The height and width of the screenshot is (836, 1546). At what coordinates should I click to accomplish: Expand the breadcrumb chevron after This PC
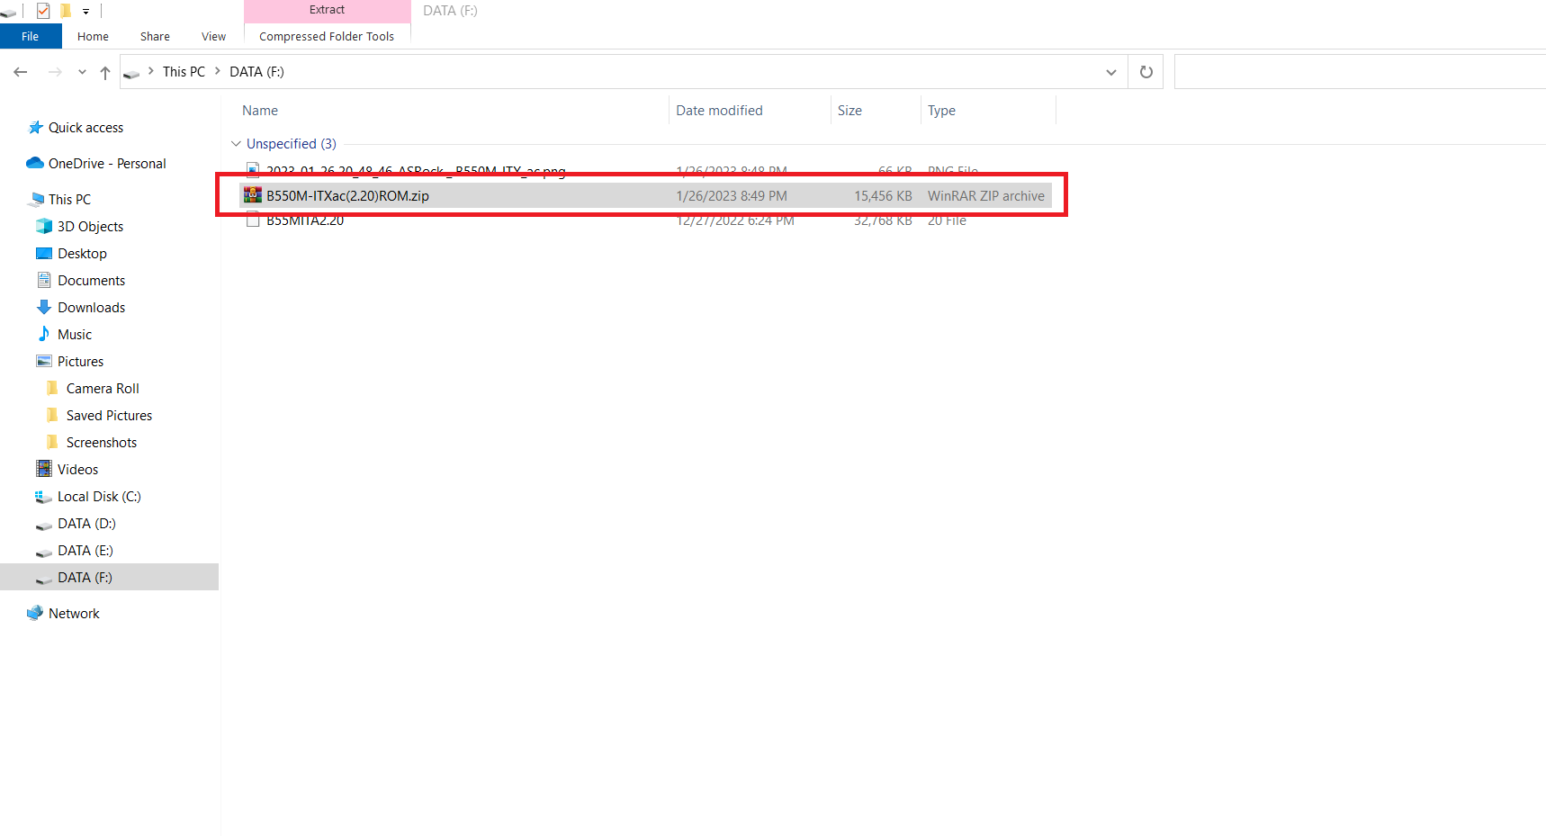pyautogui.click(x=217, y=71)
